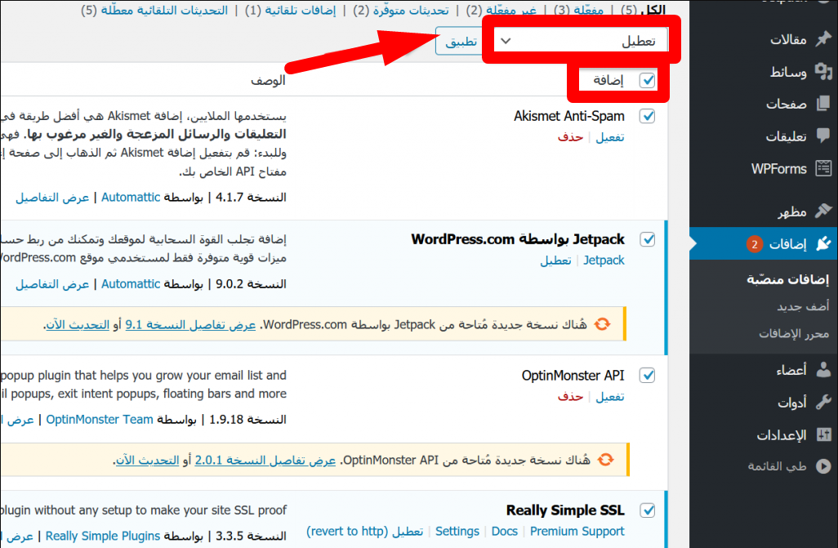Open the صفحات menu
This screenshot has height=548, width=838.
click(787, 104)
